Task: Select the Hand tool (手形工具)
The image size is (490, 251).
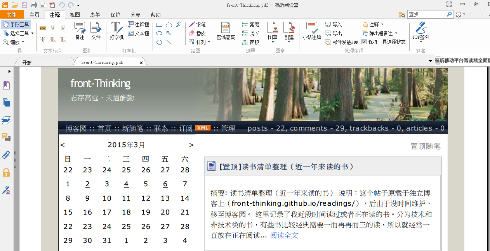Action: tap(16, 24)
